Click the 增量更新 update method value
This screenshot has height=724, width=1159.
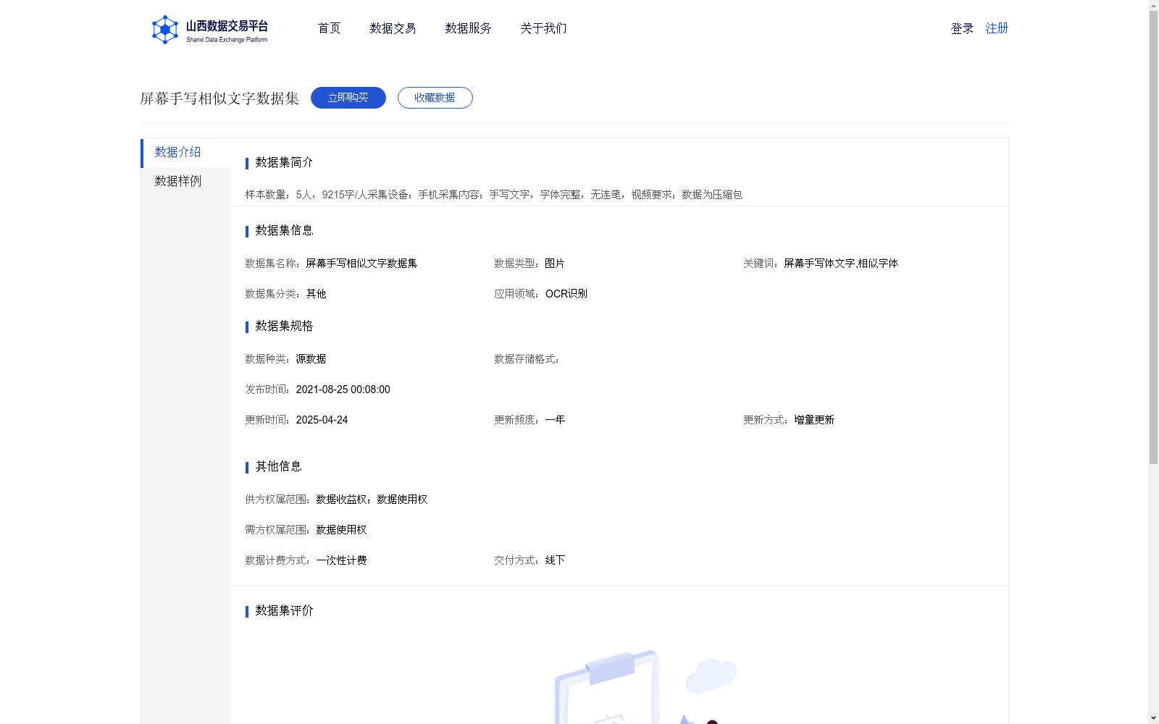(814, 420)
